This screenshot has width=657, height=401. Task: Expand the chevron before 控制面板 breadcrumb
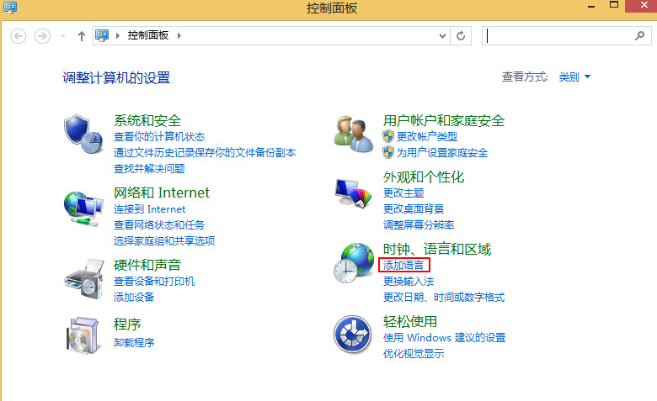(x=118, y=35)
